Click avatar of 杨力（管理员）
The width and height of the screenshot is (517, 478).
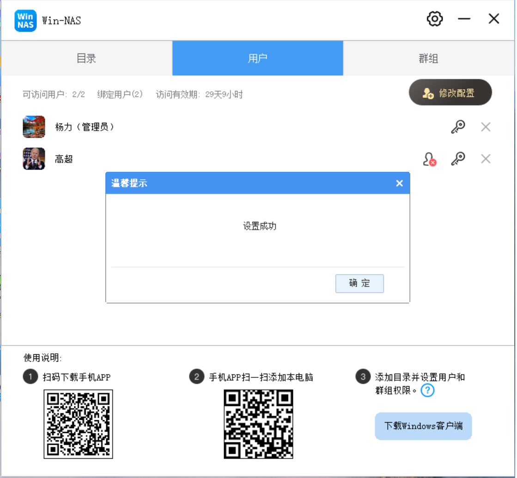(34, 127)
